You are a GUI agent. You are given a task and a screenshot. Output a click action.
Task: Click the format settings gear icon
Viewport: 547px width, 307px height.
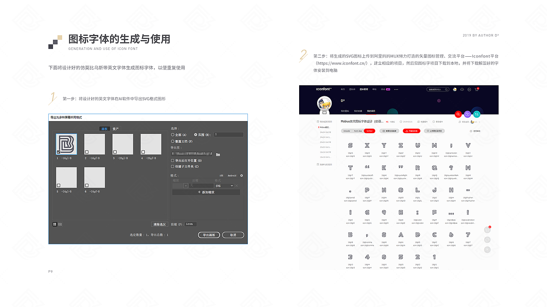tap(241, 176)
